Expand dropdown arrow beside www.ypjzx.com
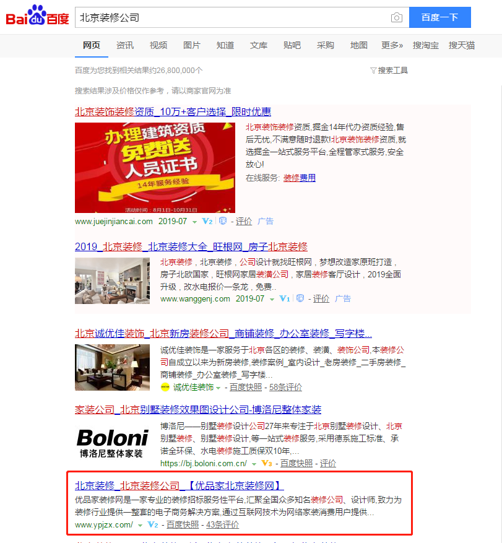 pyautogui.click(x=141, y=526)
